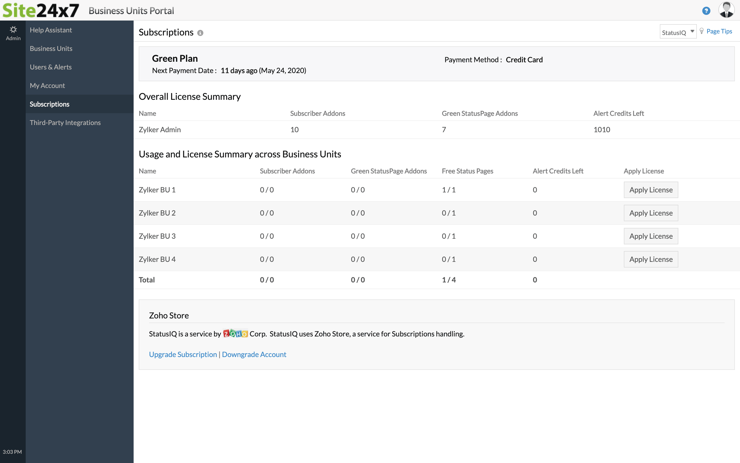Click the help question mark icon
The image size is (740, 463).
[x=706, y=10]
